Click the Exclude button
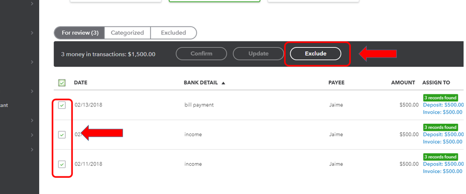The height and width of the screenshot is (194, 466). tap(315, 54)
